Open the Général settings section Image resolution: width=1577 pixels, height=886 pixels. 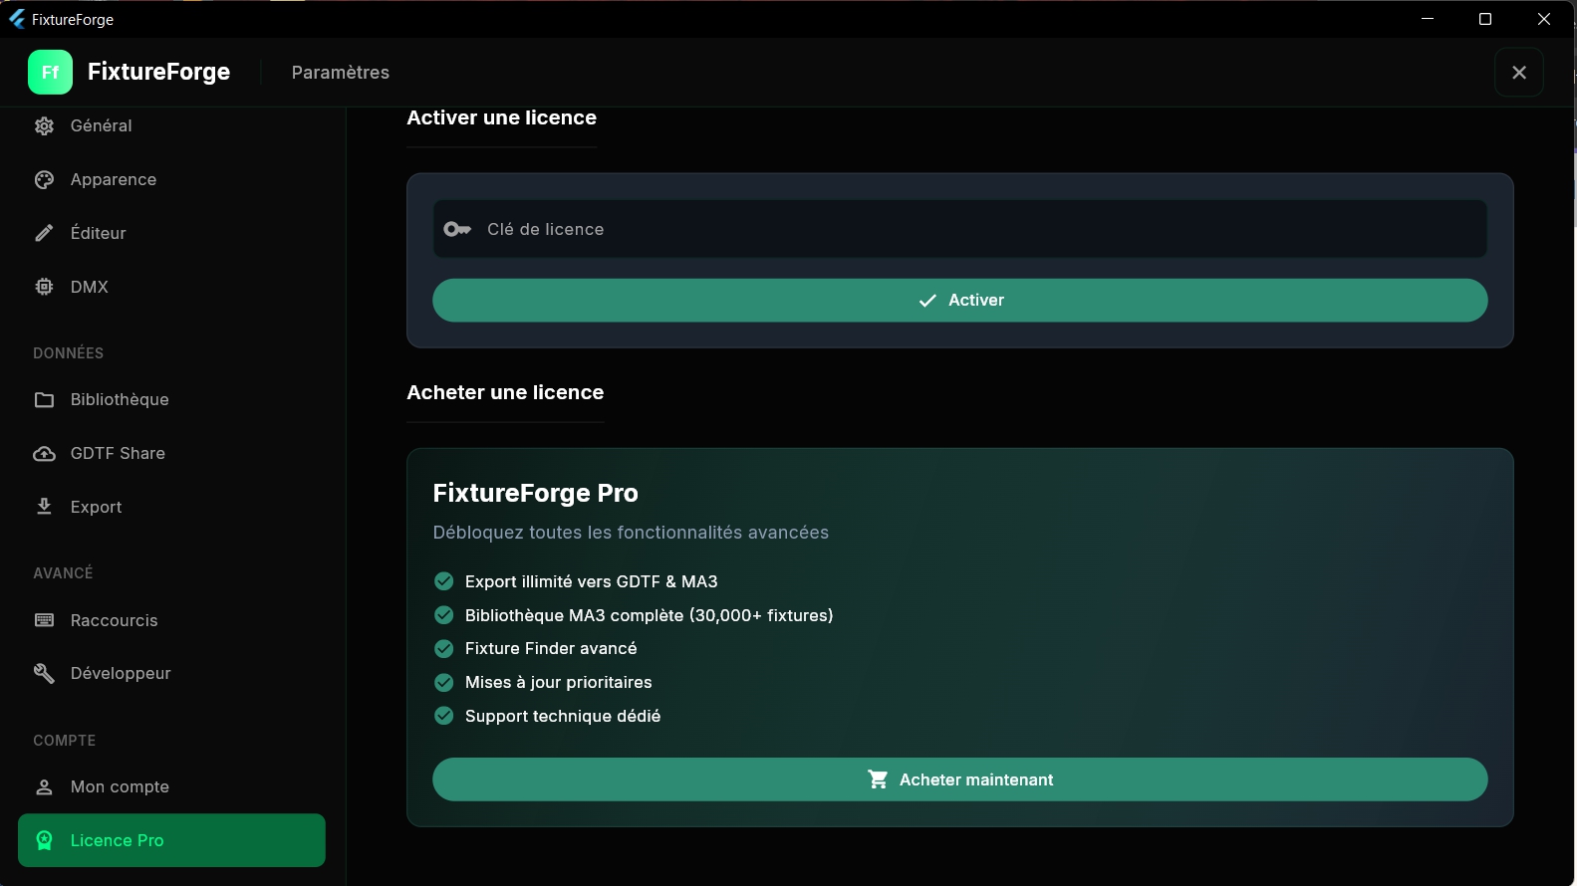coord(171,125)
